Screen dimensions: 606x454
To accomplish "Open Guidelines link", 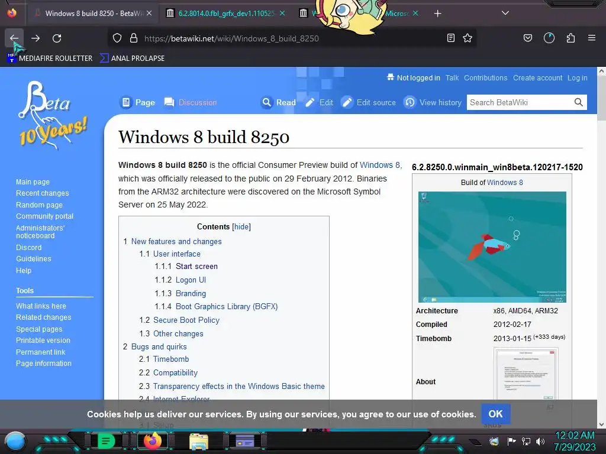I will coord(34,259).
